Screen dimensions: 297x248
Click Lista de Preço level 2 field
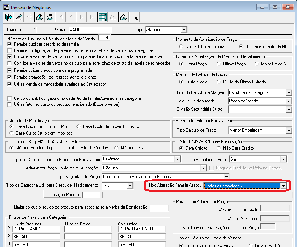pos(88,229)
